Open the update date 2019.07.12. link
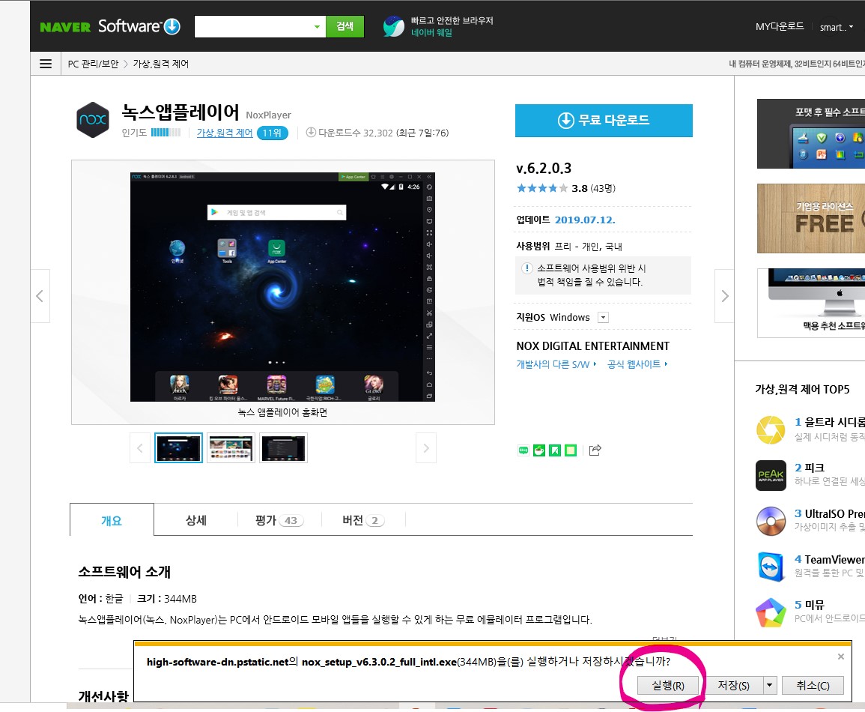Image resolution: width=865 pixels, height=712 pixels. (x=585, y=220)
